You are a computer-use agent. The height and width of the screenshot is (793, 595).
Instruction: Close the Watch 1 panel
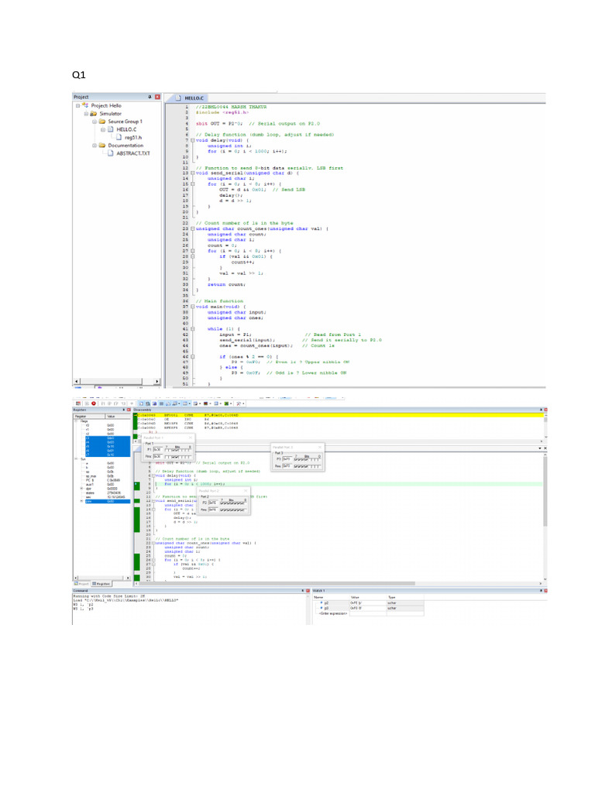tap(545, 590)
